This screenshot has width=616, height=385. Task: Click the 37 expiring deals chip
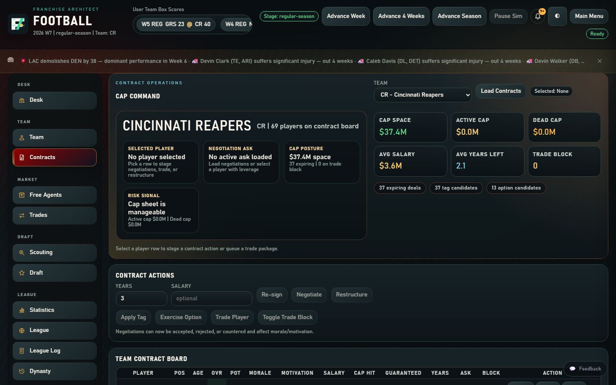click(x=400, y=188)
